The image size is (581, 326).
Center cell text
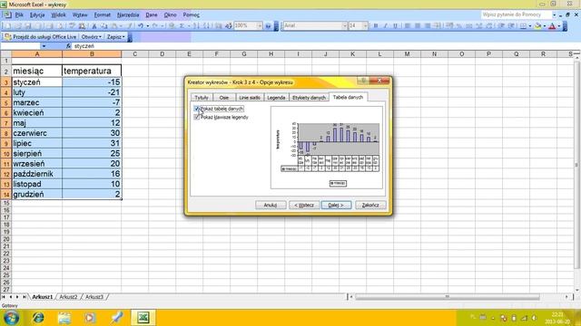click(x=418, y=26)
